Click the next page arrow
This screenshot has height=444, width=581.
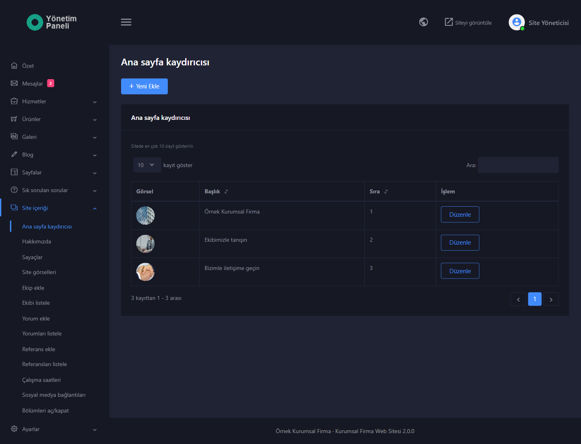click(x=551, y=299)
